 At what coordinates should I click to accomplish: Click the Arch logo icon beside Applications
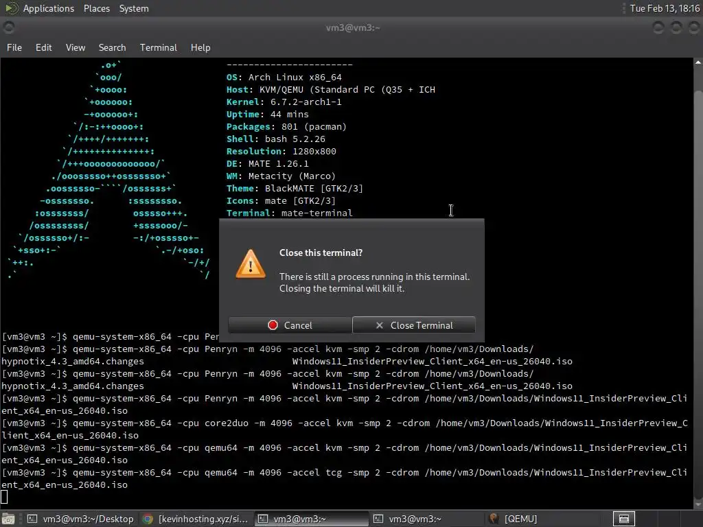point(11,8)
